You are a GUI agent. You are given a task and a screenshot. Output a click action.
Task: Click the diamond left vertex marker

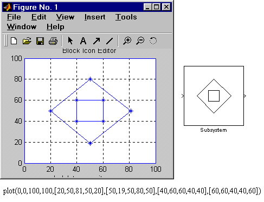(50, 111)
